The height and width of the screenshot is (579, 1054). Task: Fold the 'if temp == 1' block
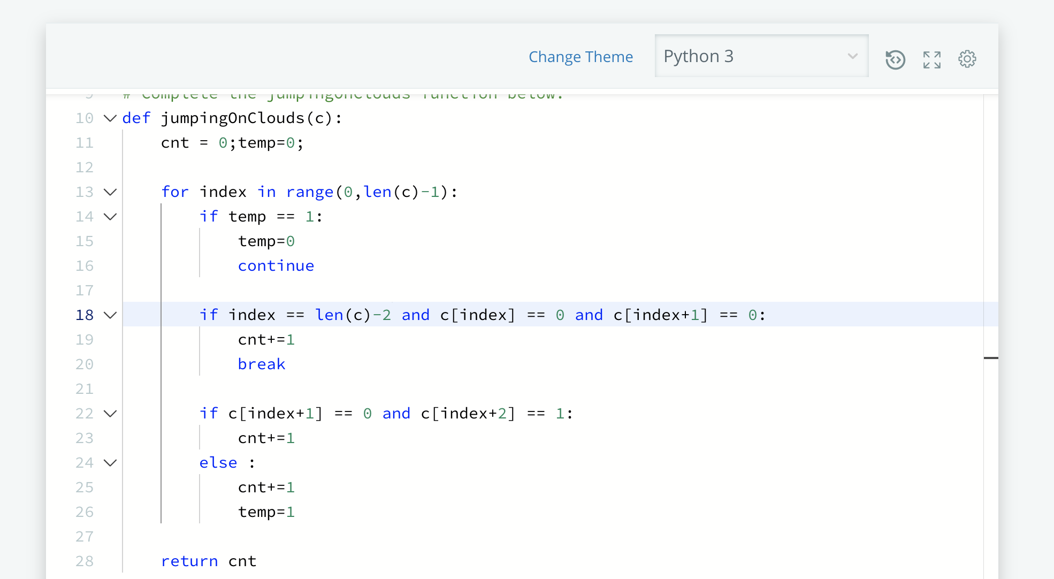tap(110, 217)
